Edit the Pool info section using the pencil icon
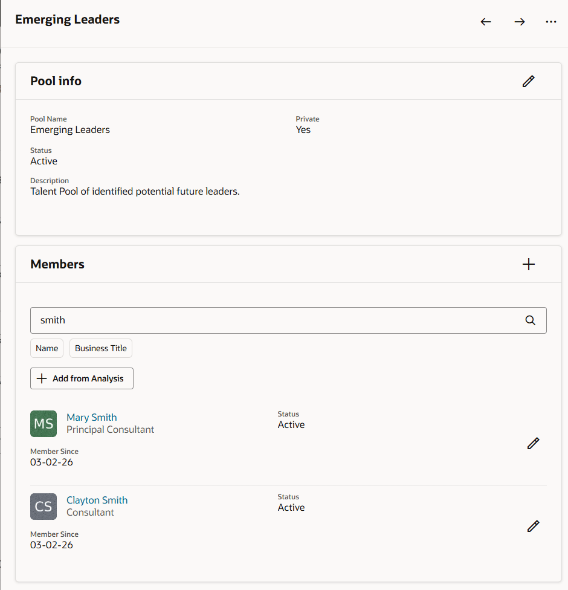The width and height of the screenshot is (568, 590). pyautogui.click(x=529, y=81)
